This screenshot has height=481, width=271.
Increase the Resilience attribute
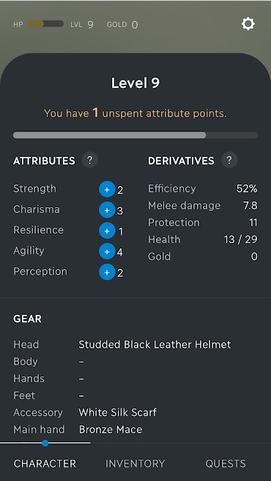tap(107, 231)
